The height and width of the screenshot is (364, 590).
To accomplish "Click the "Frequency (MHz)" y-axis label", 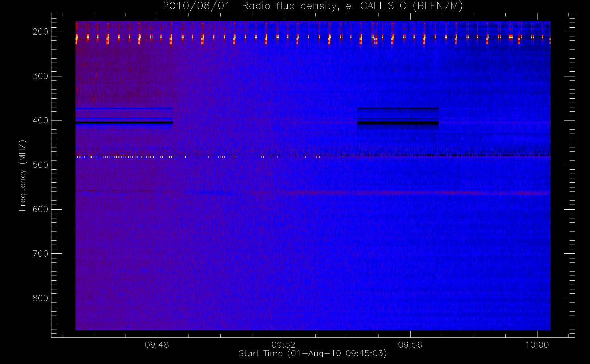I will pyautogui.click(x=23, y=175).
